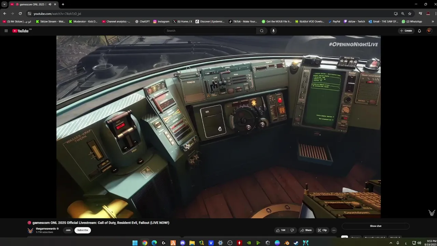Mute the gamescom ONL 2025 tab audio
Screen dimensions: 437x246
[50, 4]
